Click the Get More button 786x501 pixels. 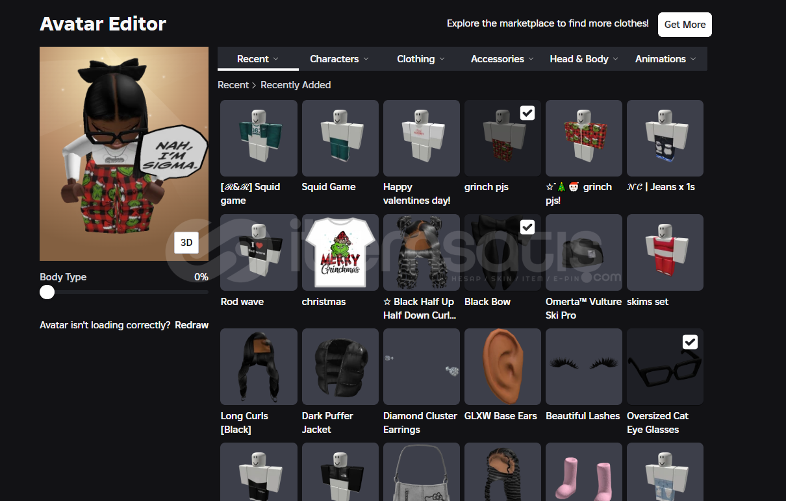click(x=685, y=25)
